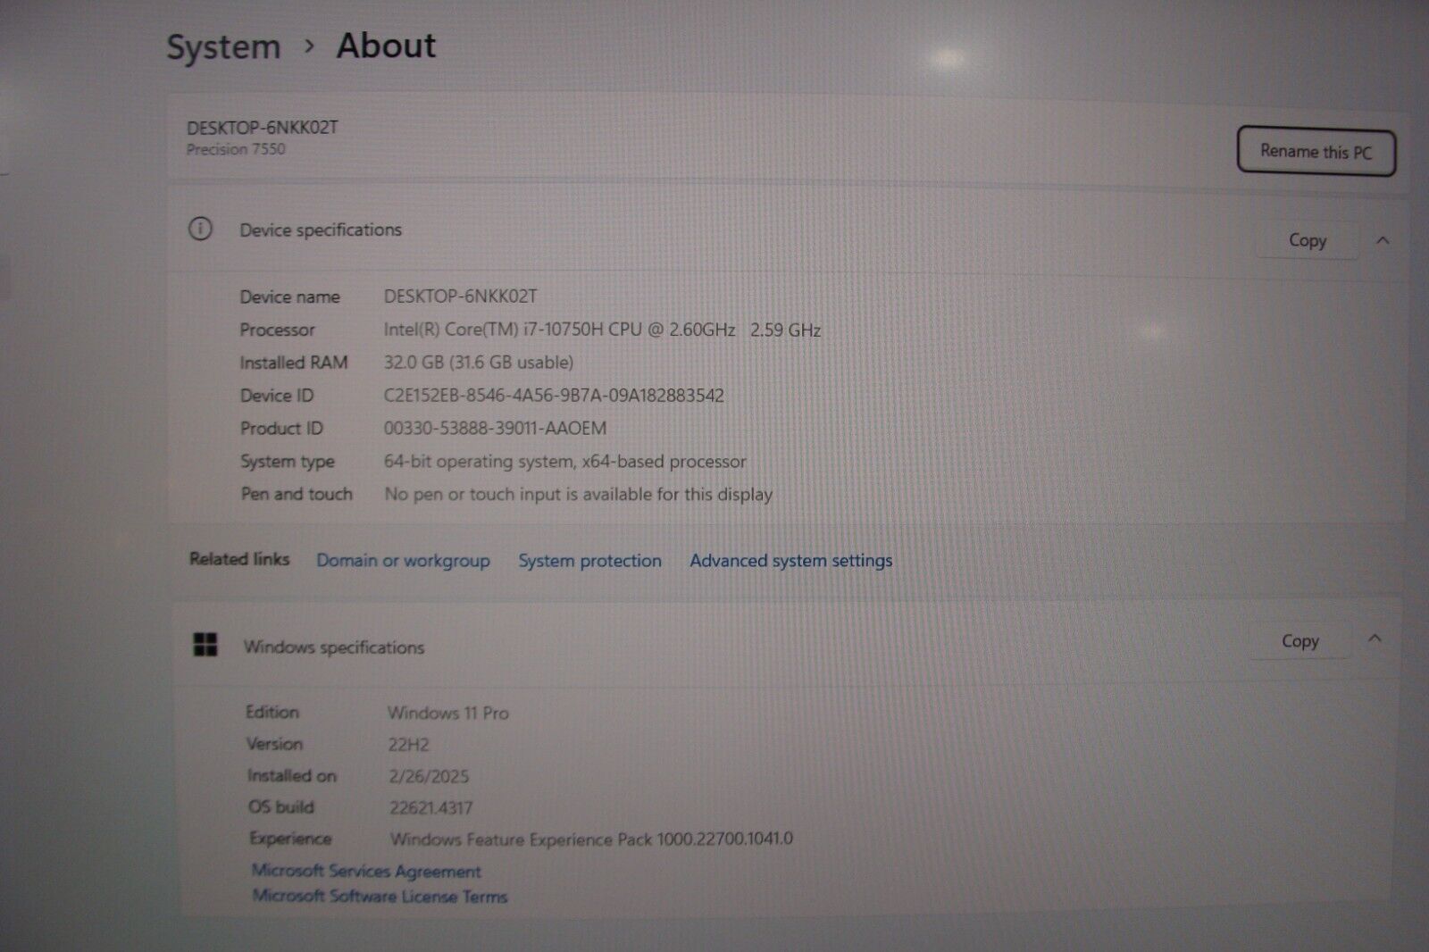Select the No pen or touch input text

coord(579,494)
